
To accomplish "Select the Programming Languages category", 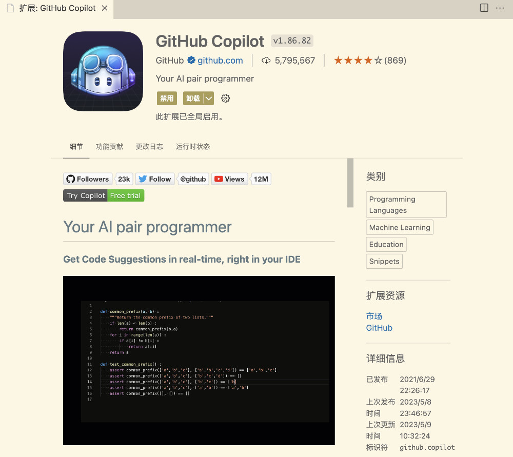I will (x=406, y=205).
